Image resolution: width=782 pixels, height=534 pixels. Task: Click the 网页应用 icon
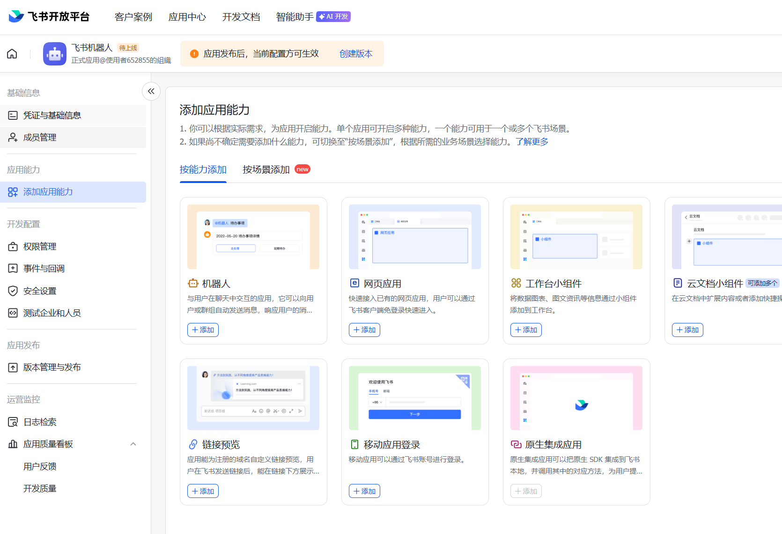tap(354, 283)
